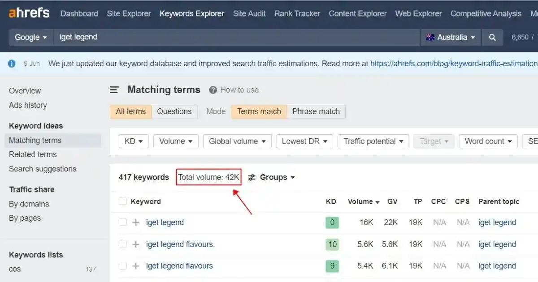Viewport: 538px width, 282px height.
Task: Open Keywords Explorer tab
Action: [x=192, y=13]
